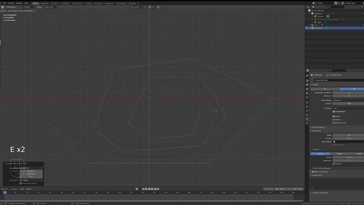Enable the Stretch checkbox
The height and width of the screenshot is (205, 364).
click(334, 120)
